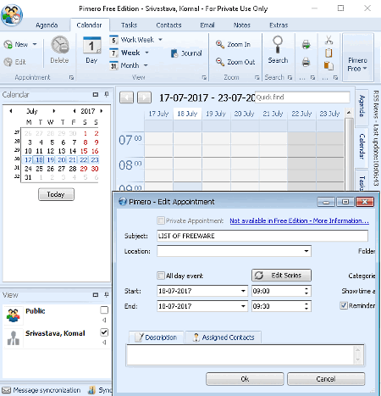Open the Pimero Free dropdown

[357, 58]
